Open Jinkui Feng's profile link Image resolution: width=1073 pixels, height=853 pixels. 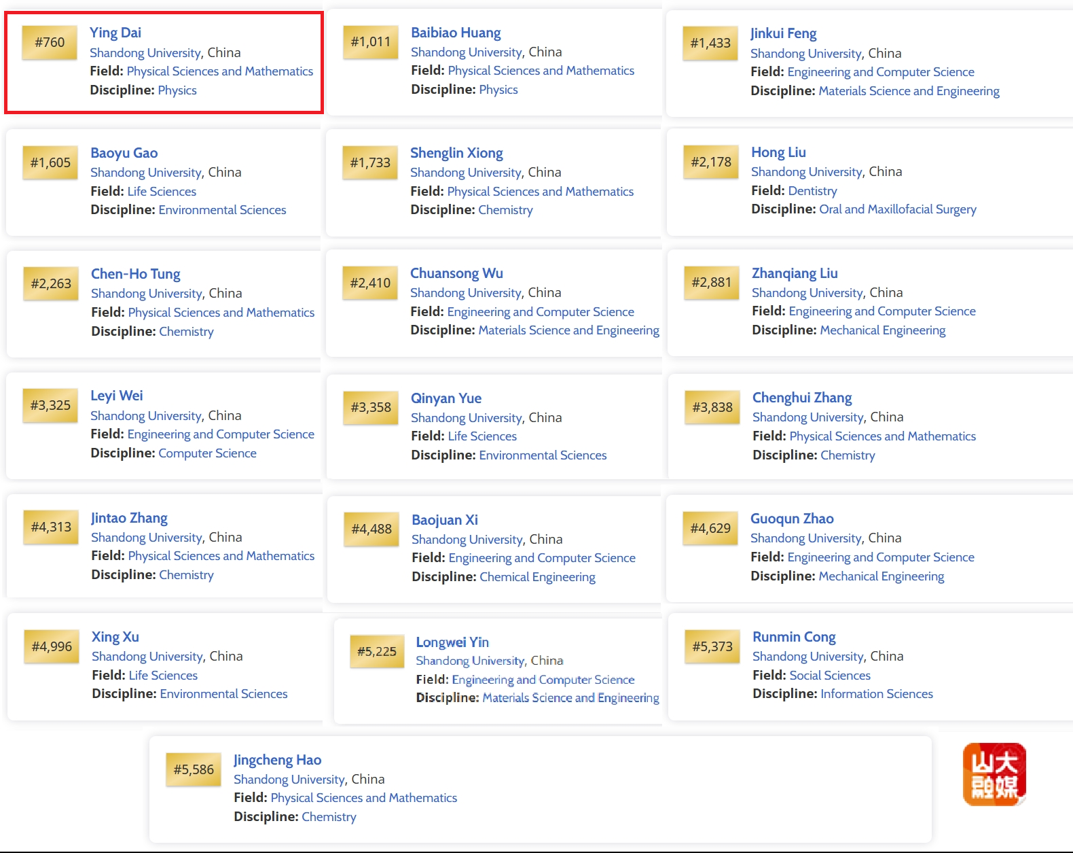pyautogui.click(x=783, y=33)
